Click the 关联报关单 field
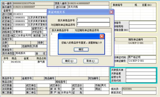Viewport: 160px width, 97px height. [x=141, y=70]
